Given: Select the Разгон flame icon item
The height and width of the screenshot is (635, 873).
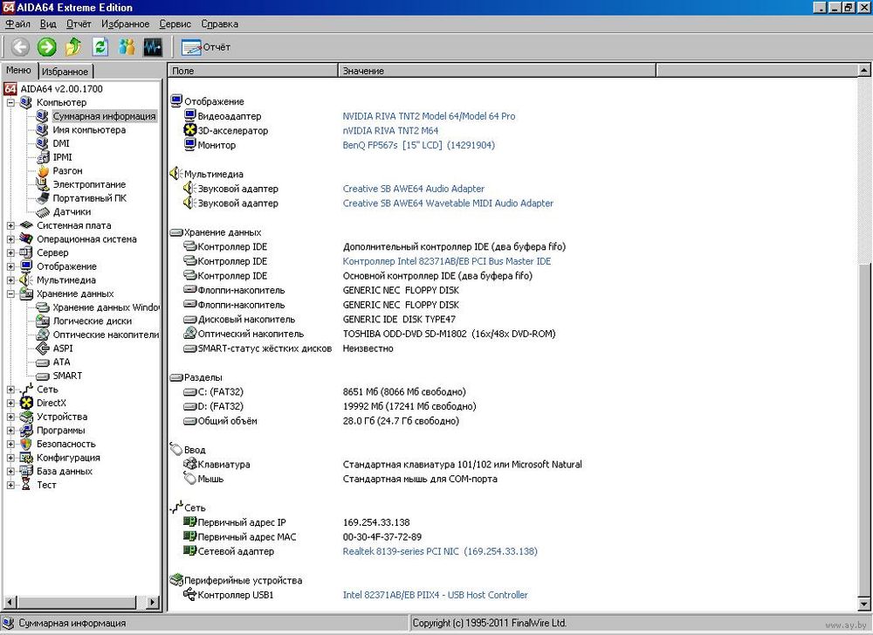Looking at the screenshot, I should pos(67,171).
